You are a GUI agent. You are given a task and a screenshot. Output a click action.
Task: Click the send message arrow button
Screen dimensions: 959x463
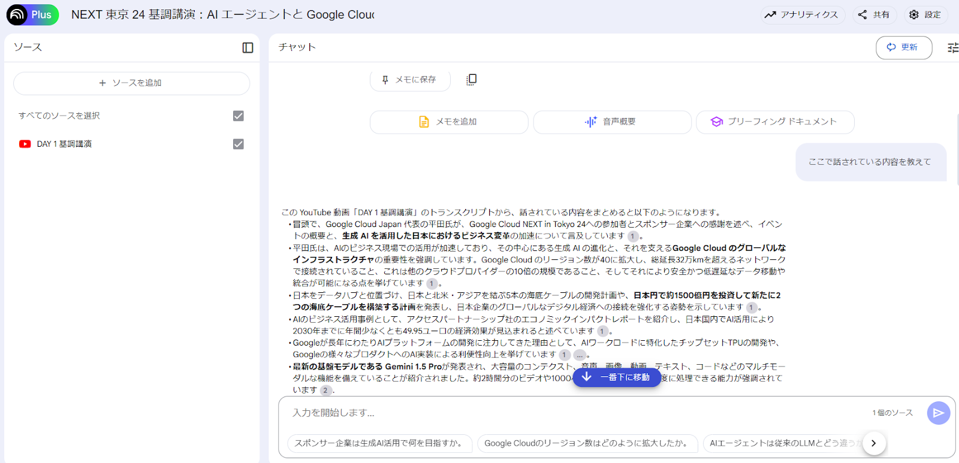coord(939,413)
